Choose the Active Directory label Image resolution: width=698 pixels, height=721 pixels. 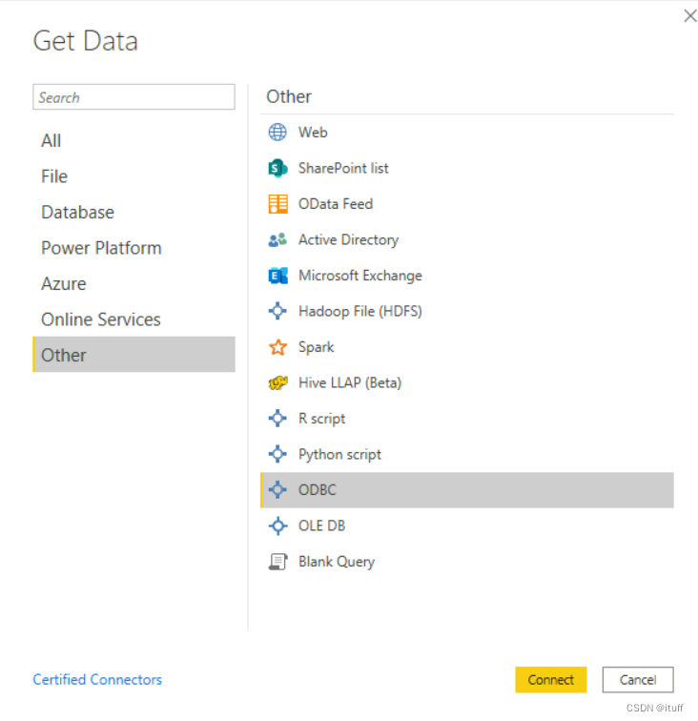tap(349, 240)
